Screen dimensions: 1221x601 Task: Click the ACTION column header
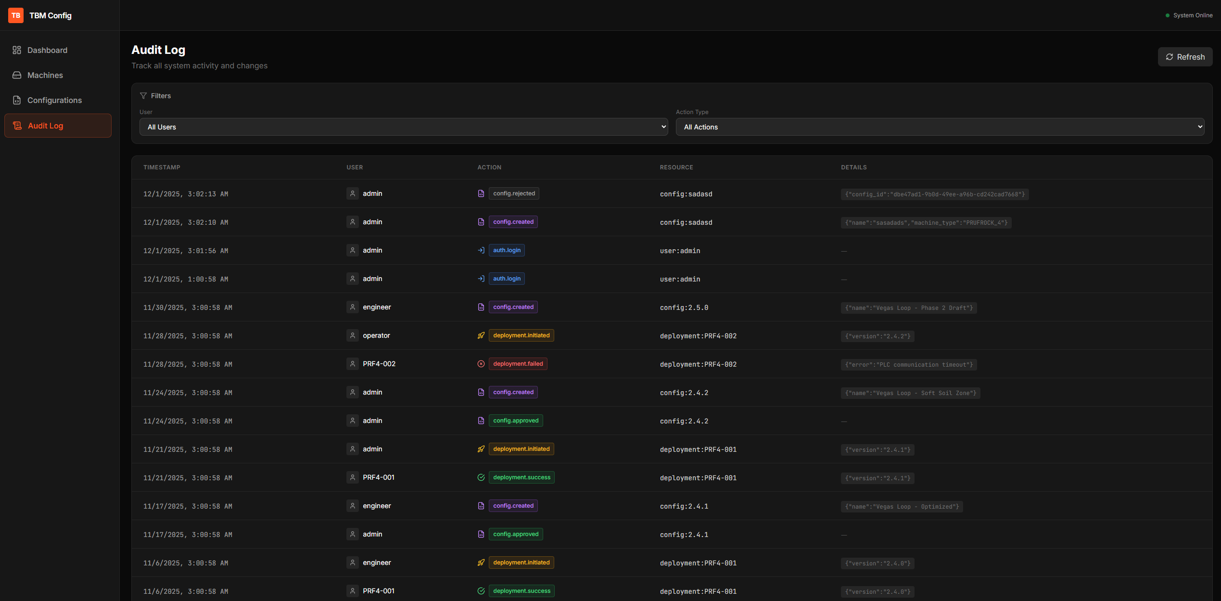pyautogui.click(x=489, y=167)
